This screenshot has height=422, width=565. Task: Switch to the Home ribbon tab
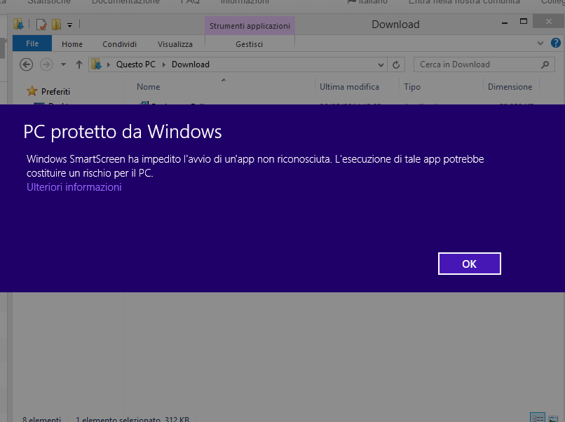pos(72,44)
